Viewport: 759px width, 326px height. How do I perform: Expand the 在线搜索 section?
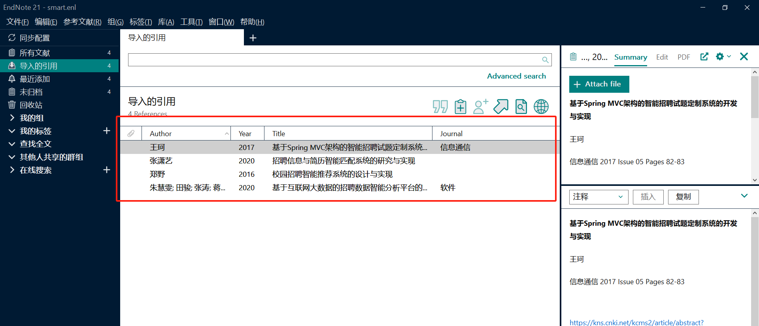coord(12,170)
